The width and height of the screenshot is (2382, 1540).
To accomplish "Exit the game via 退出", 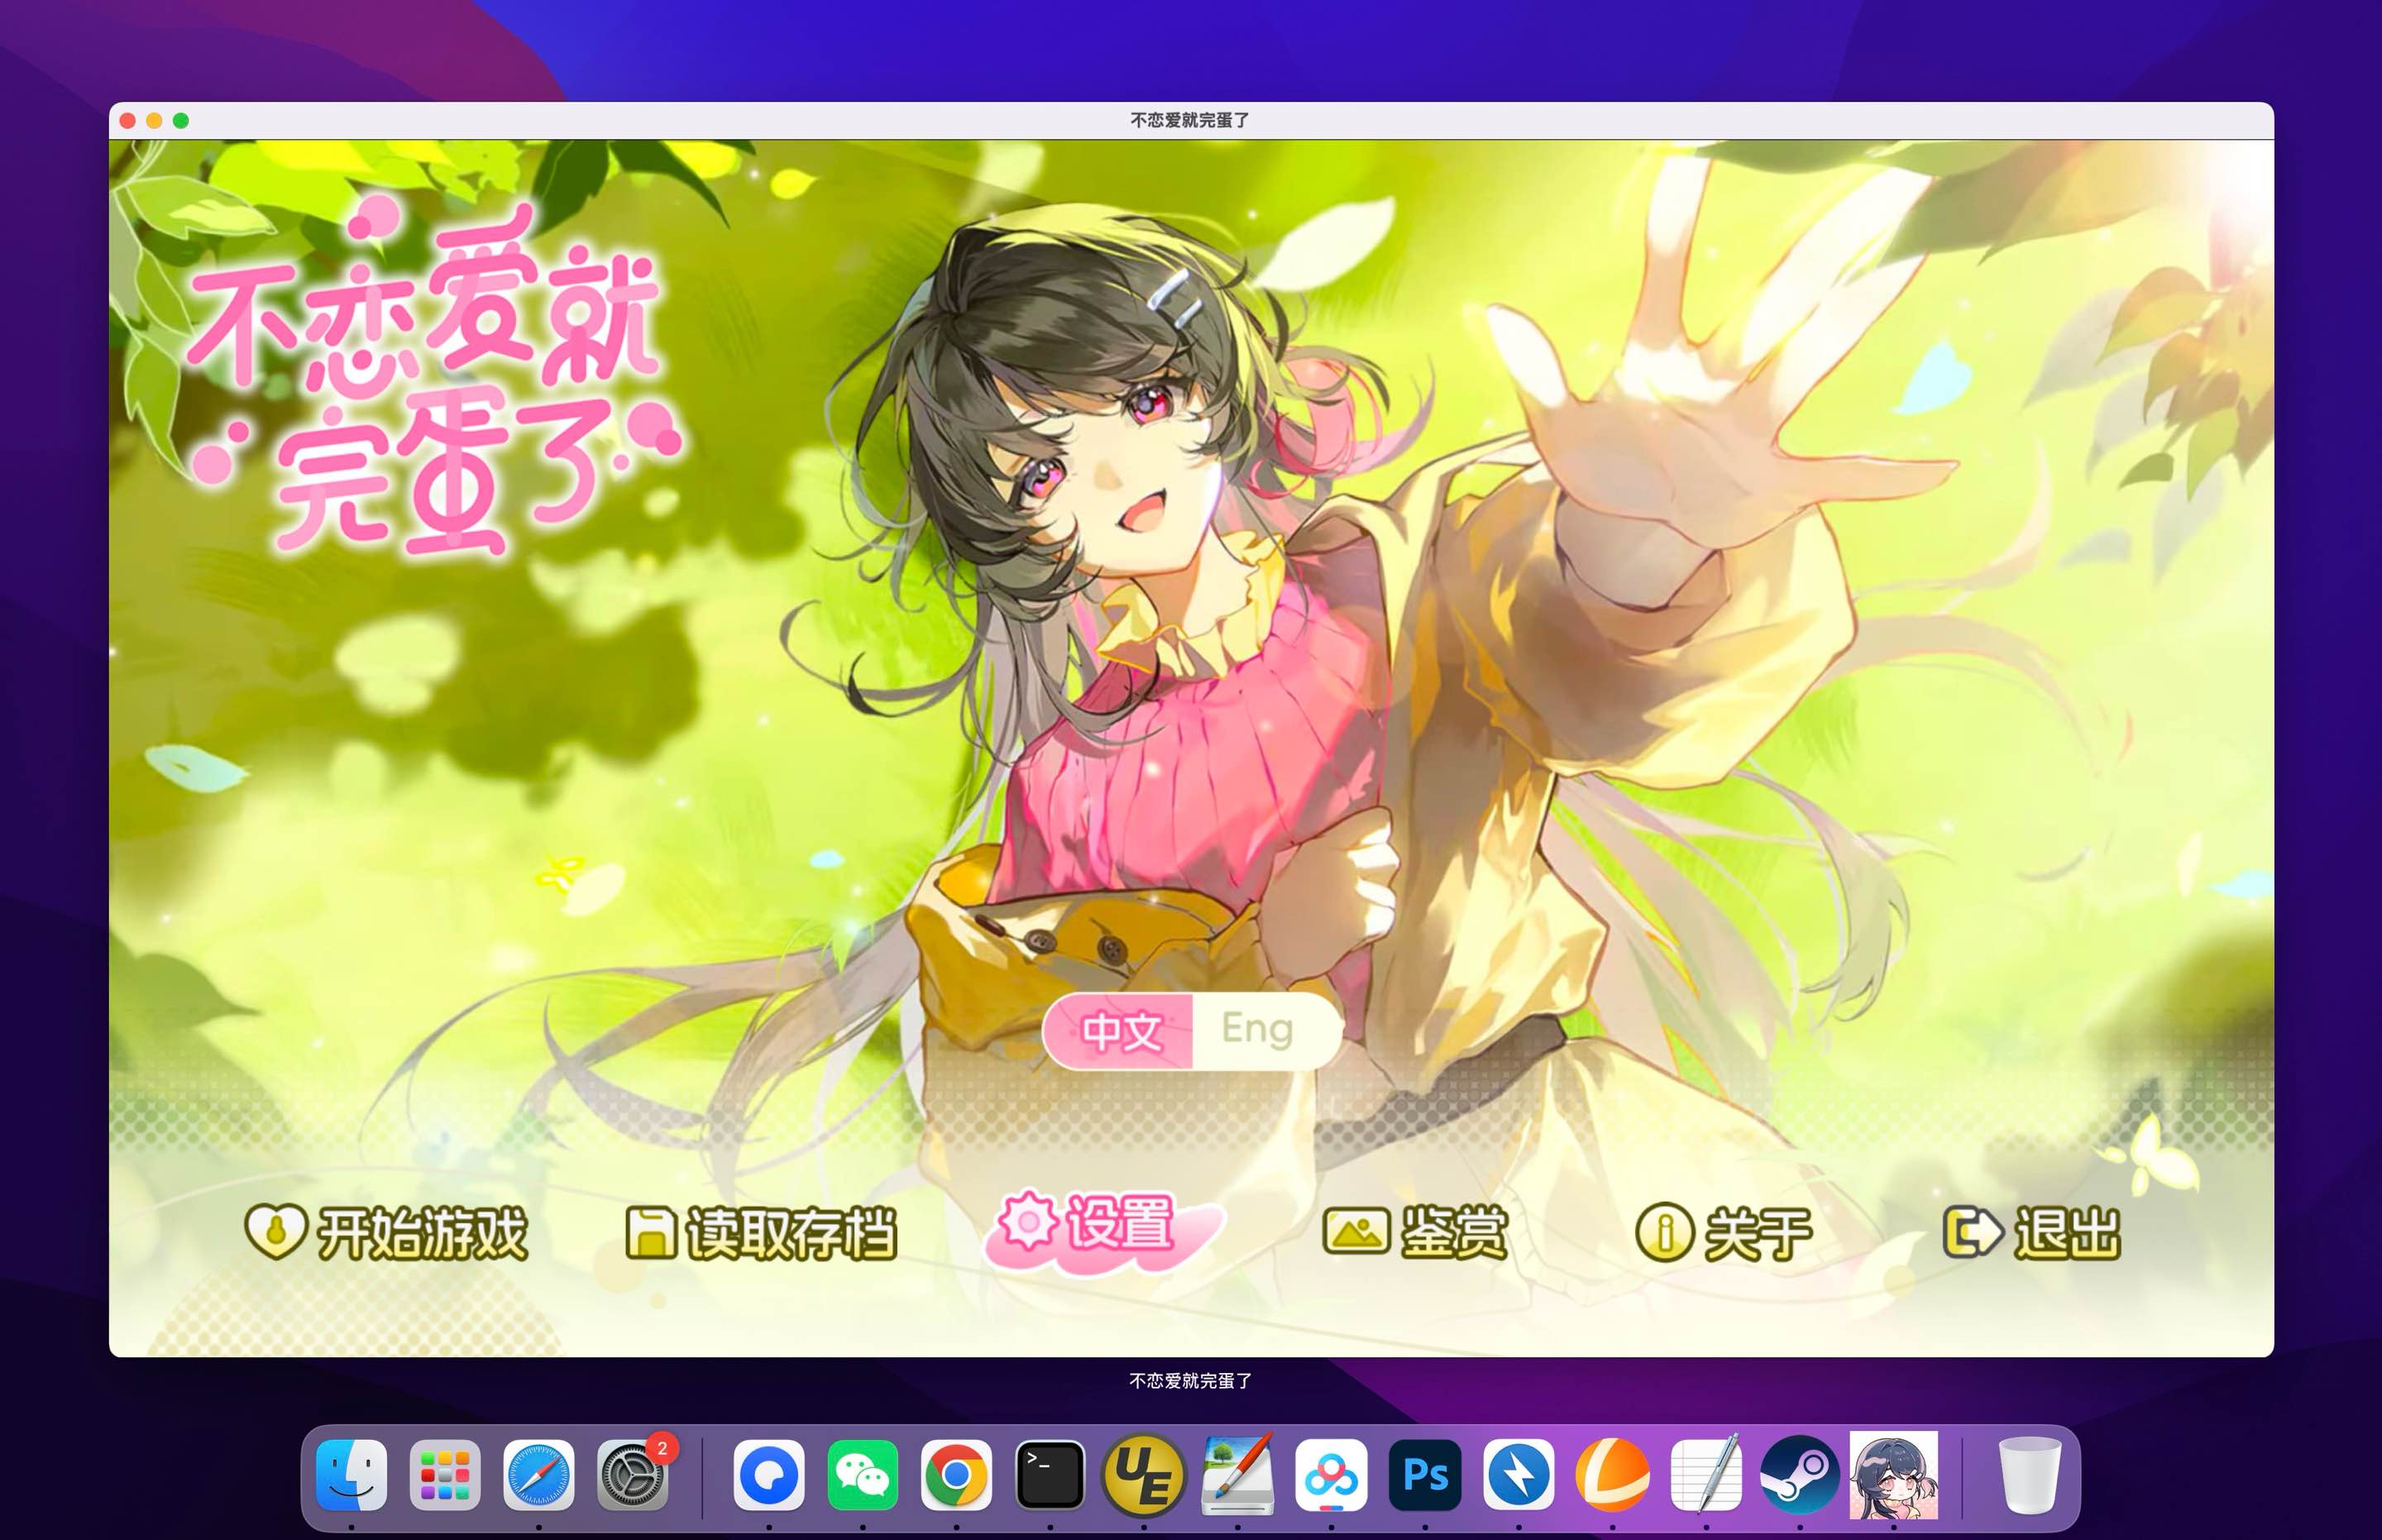I will [2031, 1232].
